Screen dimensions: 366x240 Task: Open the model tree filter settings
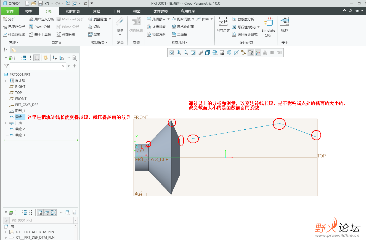coord(55,58)
